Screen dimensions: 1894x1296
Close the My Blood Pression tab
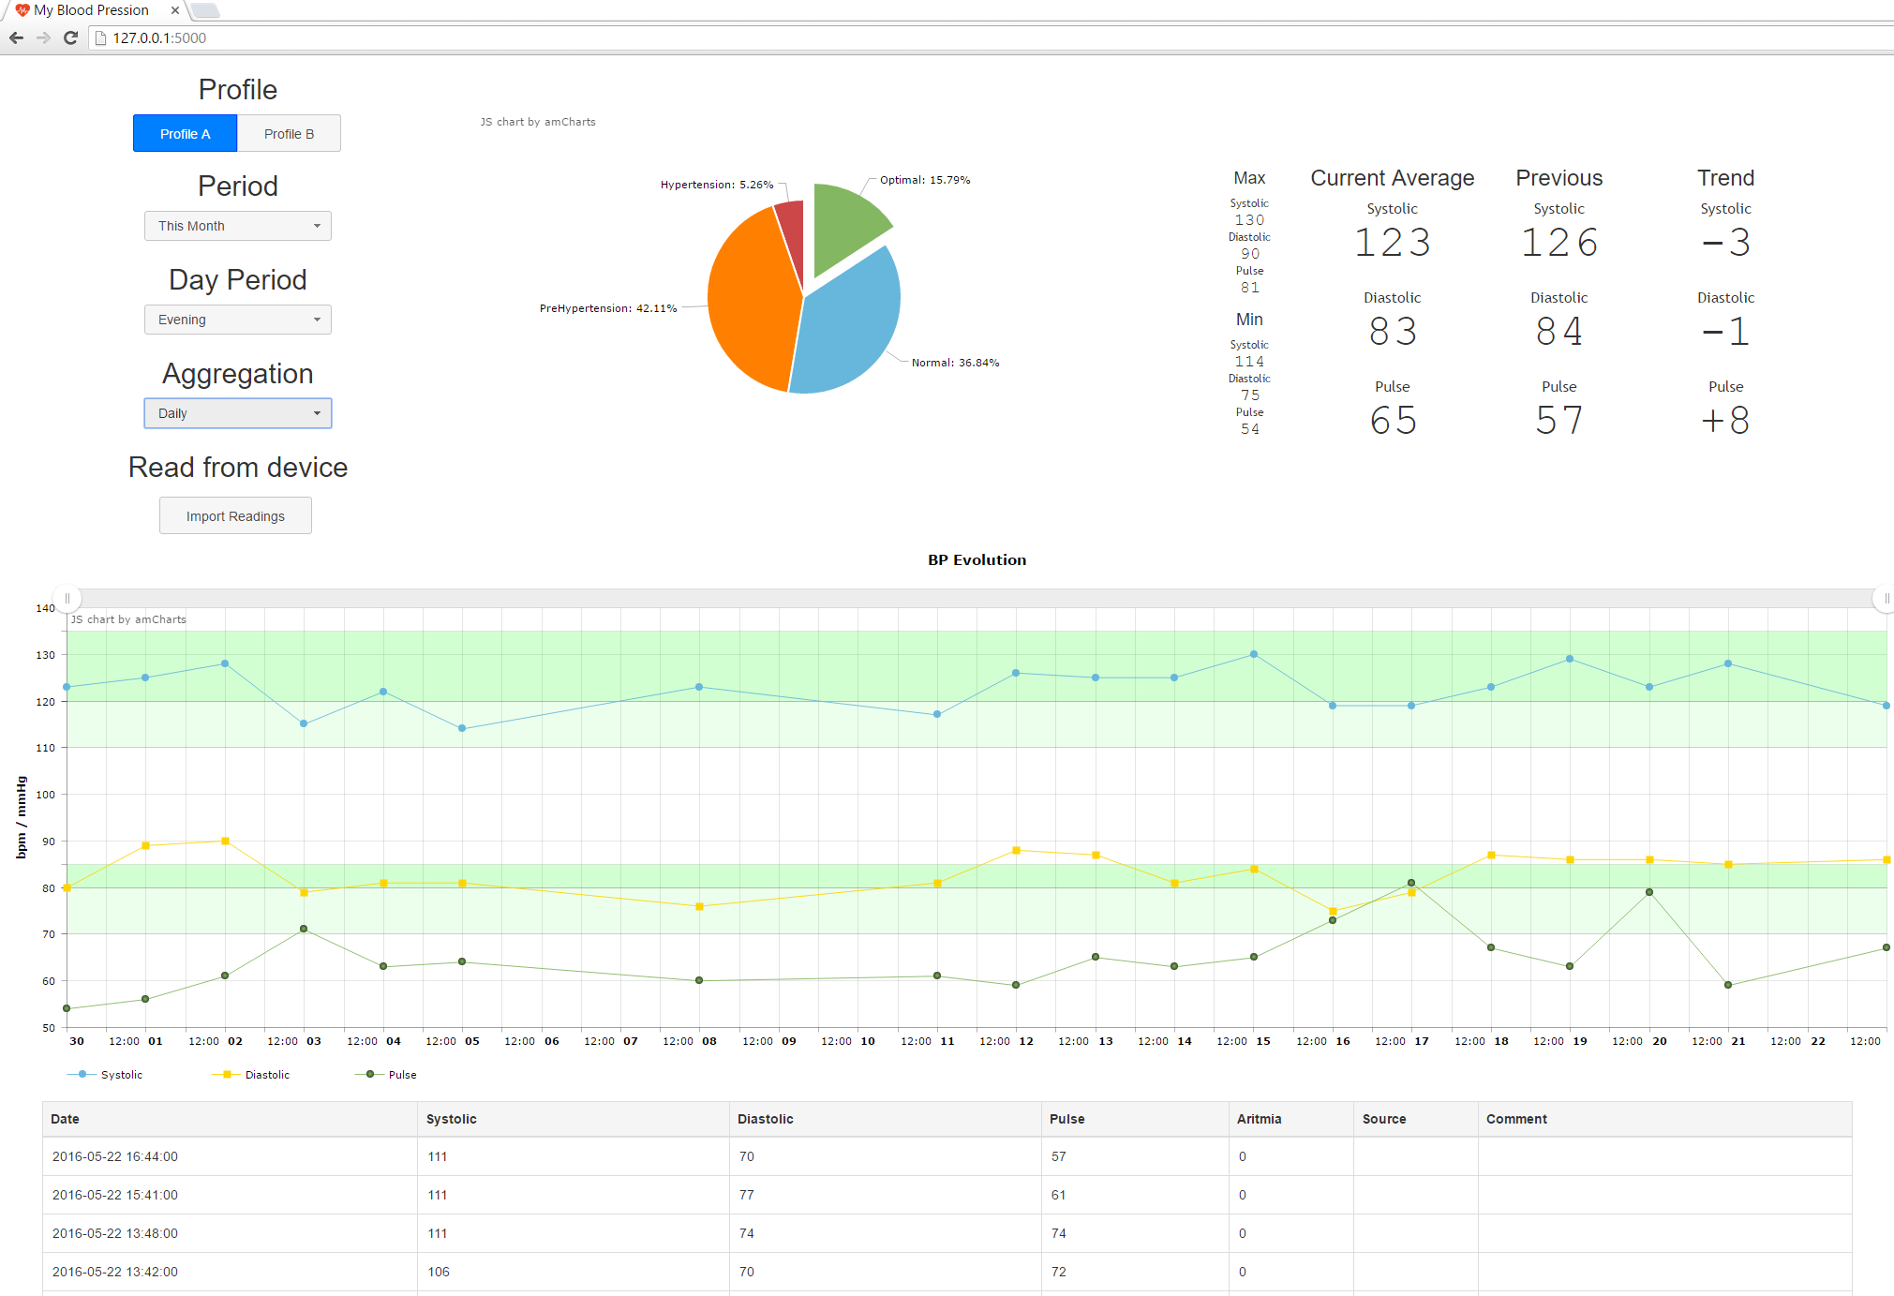point(174,10)
